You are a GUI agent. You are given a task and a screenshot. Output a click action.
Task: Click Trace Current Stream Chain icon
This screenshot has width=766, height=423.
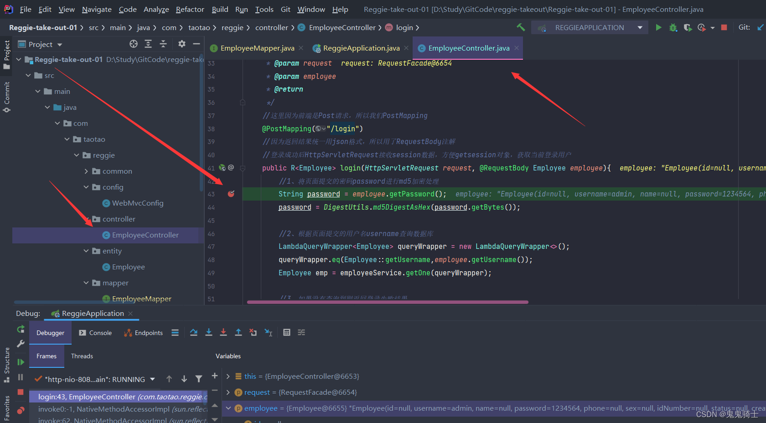click(x=301, y=333)
